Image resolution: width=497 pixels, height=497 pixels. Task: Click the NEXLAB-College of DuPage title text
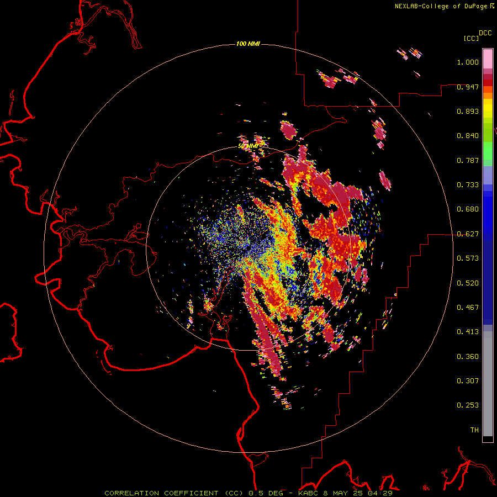[x=441, y=6]
